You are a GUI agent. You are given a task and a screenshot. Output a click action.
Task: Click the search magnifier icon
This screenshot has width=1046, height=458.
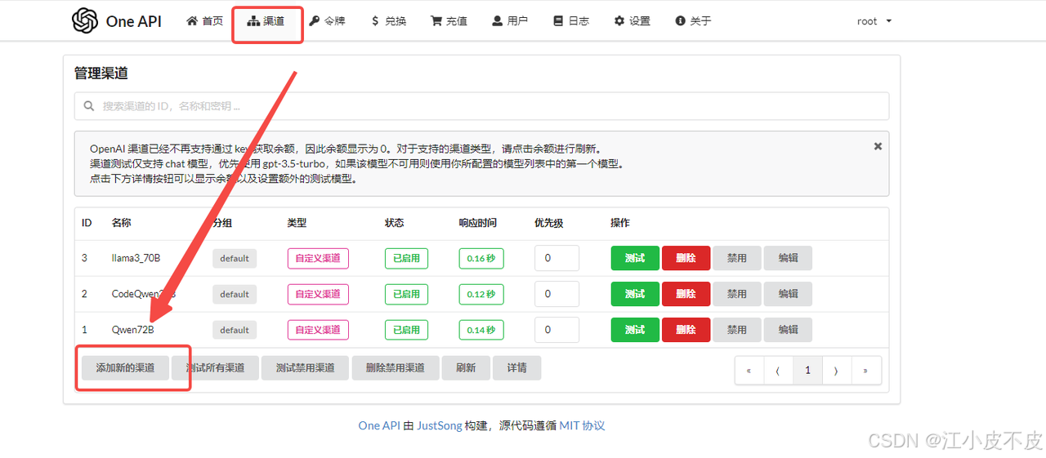pyautogui.click(x=89, y=106)
